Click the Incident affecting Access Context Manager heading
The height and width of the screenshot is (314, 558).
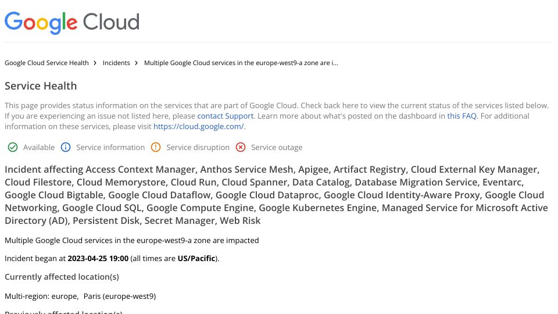point(276,195)
